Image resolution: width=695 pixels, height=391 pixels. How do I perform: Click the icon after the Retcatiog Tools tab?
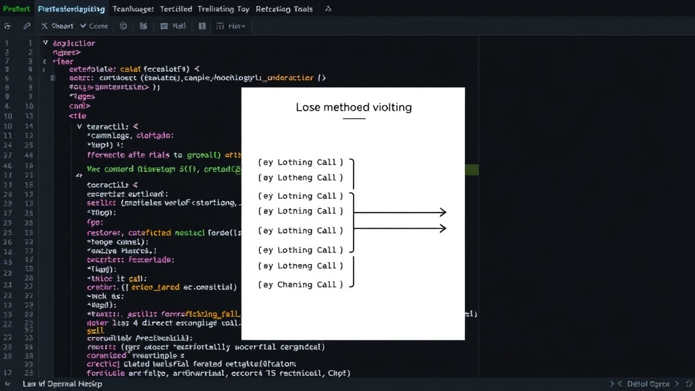pos(328,9)
